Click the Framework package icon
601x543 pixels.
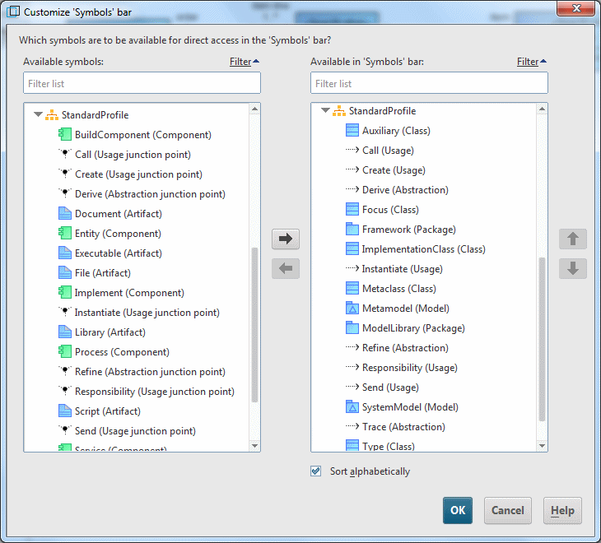352,229
